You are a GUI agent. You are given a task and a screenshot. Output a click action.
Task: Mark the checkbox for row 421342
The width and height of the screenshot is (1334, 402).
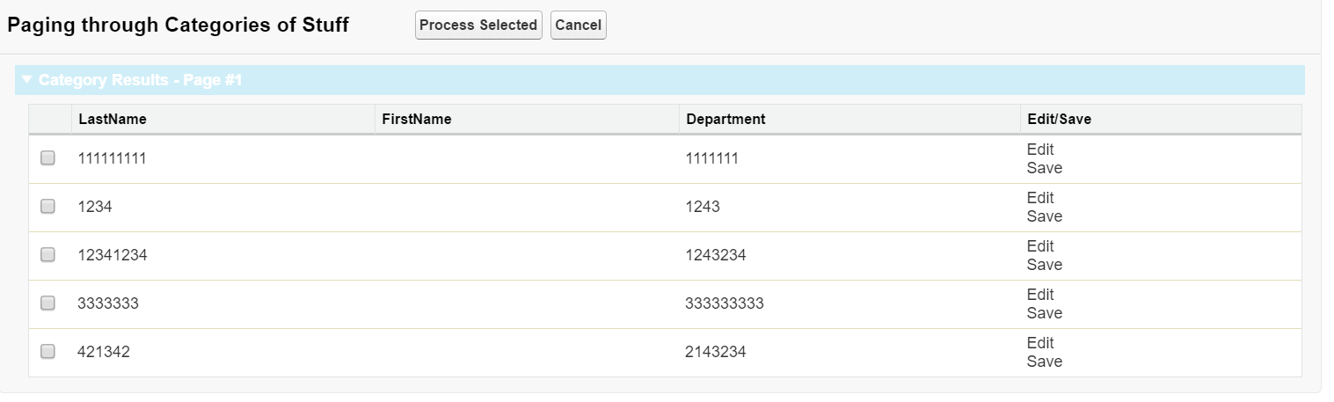pos(48,352)
